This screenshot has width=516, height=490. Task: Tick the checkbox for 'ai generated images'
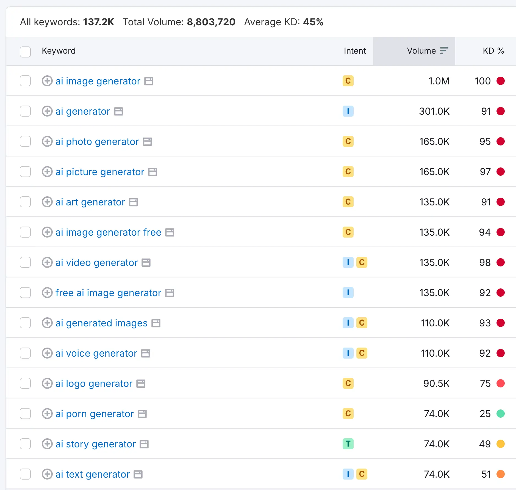click(25, 323)
